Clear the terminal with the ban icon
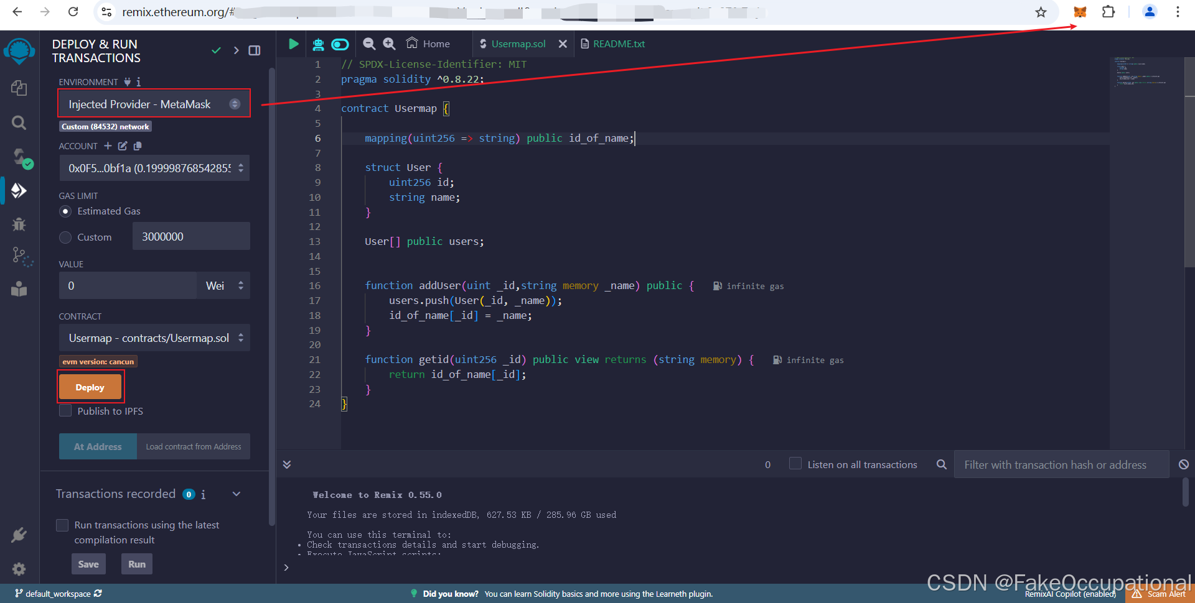Viewport: 1195px width, 603px height. tap(1184, 464)
